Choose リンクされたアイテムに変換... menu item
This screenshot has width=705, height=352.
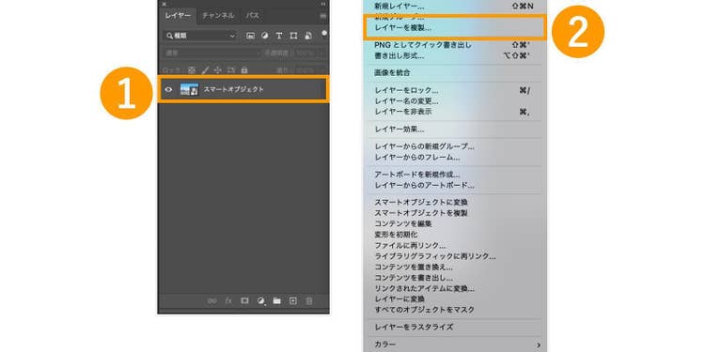tap(455, 289)
